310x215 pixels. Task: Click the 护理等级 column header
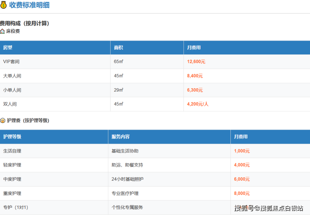click(12, 137)
